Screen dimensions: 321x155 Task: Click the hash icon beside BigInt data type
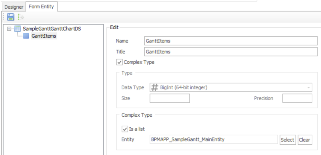pyautogui.click(x=155, y=87)
